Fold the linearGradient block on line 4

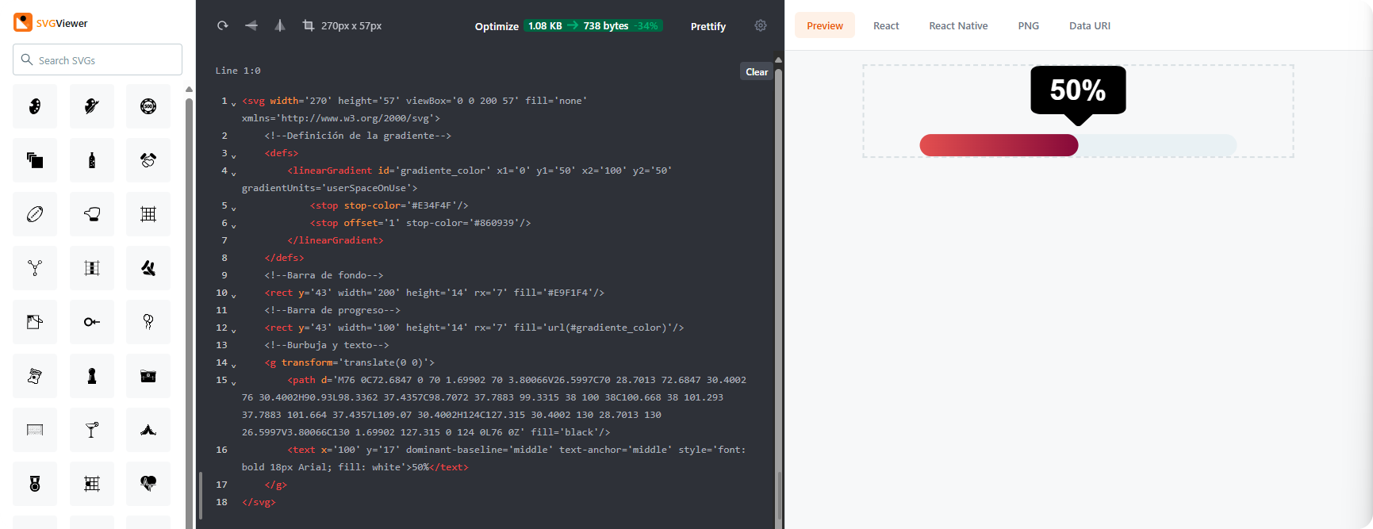pos(233,173)
